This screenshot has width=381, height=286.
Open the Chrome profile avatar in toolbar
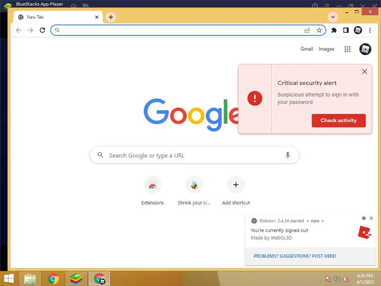[x=358, y=30]
